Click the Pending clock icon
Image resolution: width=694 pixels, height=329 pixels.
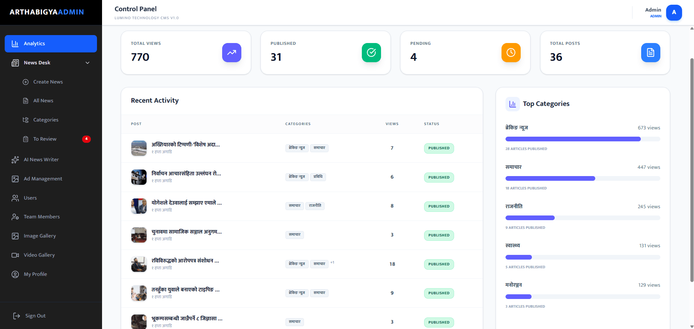511,52
